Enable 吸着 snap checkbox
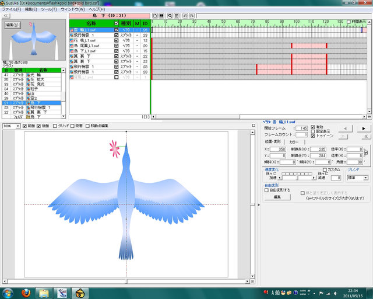 [x=72, y=126]
